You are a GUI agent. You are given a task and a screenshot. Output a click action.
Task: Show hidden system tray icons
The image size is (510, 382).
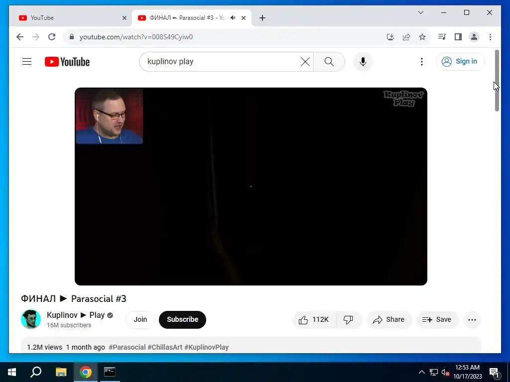[x=421, y=372]
